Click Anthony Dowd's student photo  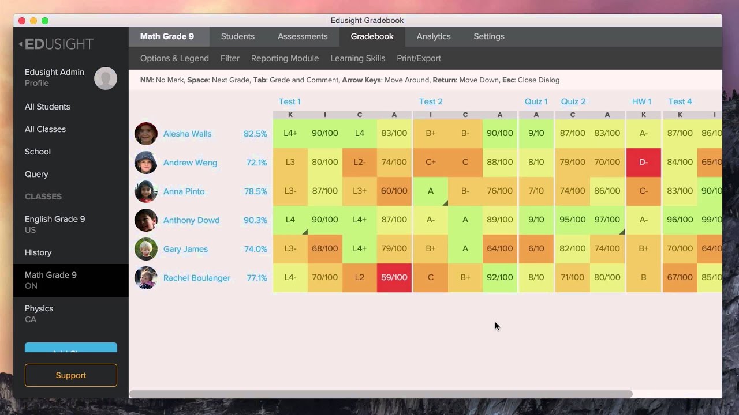(146, 220)
